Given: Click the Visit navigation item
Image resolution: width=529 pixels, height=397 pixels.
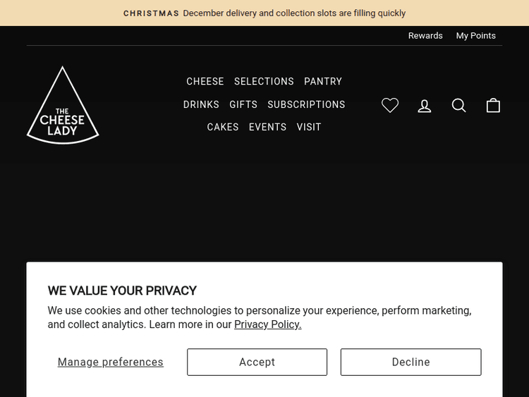Looking at the screenshot, I should (x=309, y=127).
